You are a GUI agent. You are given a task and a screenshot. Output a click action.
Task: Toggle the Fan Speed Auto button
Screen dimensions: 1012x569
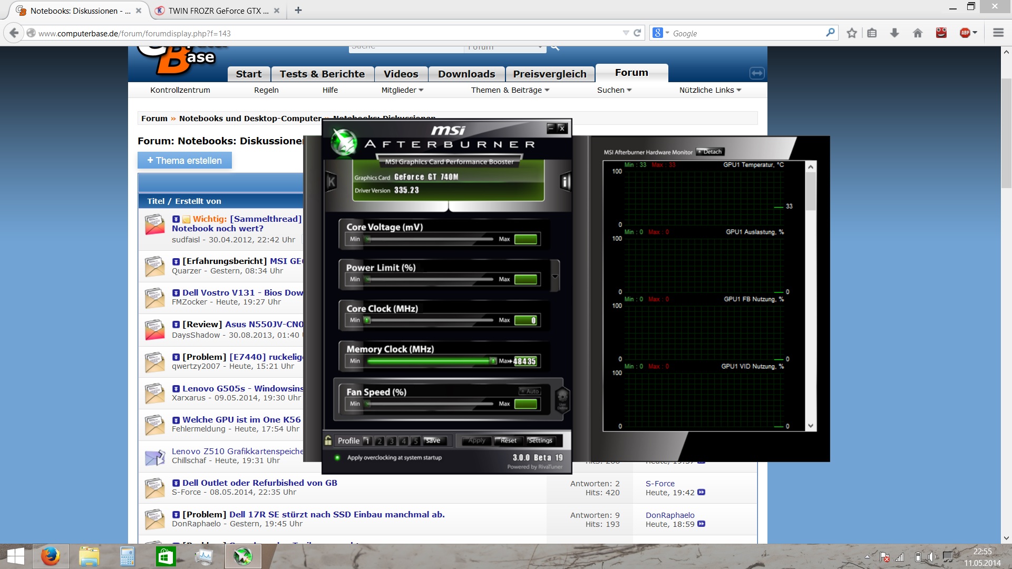(x=530, y=391)
